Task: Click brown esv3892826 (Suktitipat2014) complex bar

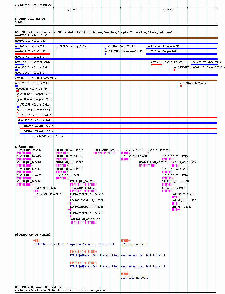Action: point(116,80)
